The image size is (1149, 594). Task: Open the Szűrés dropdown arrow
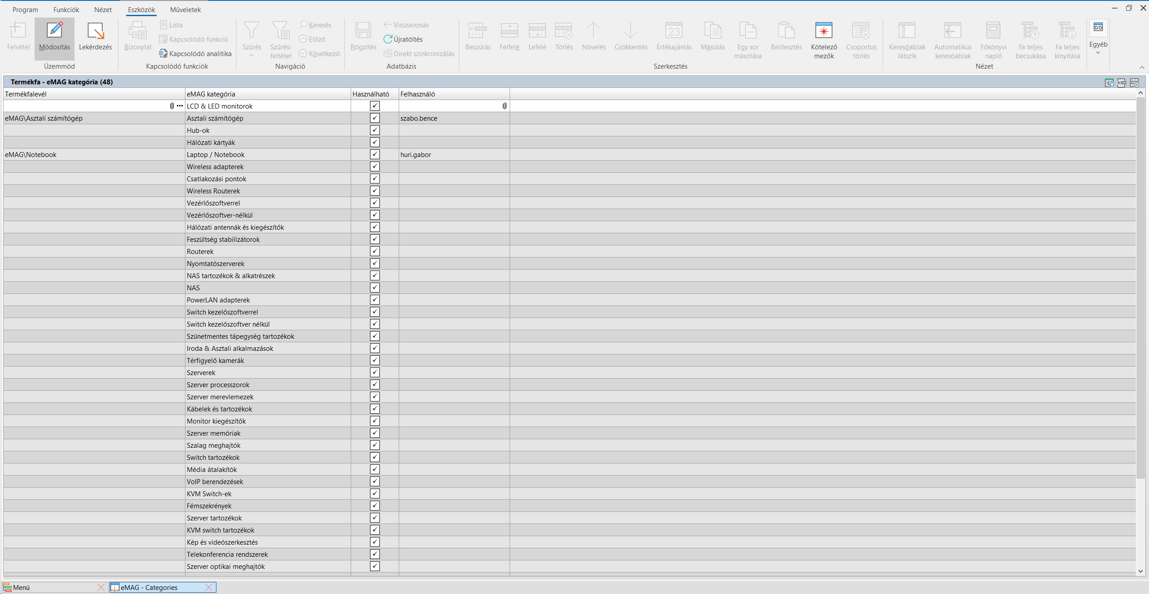(x=251, y=56)
